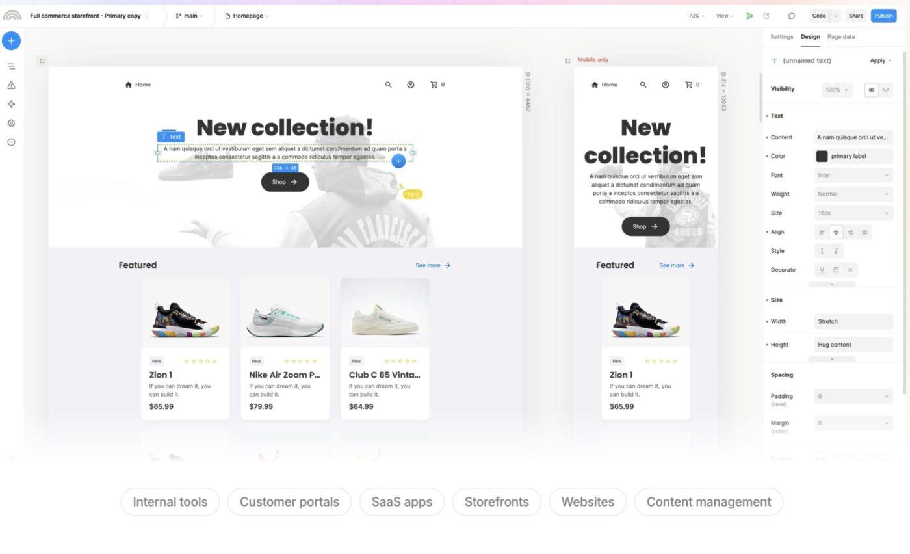The image size is (910, 554).
Task: Open the View dropdown
Action: (x=725, y=16)
